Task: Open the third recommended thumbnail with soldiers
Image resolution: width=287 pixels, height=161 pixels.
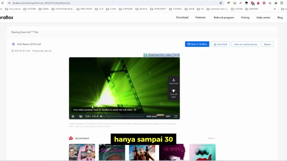Action: coord(142,152)
